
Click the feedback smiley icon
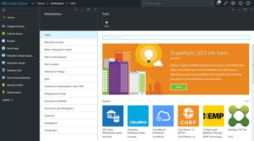pyautogui.click(x=241, y=3)
